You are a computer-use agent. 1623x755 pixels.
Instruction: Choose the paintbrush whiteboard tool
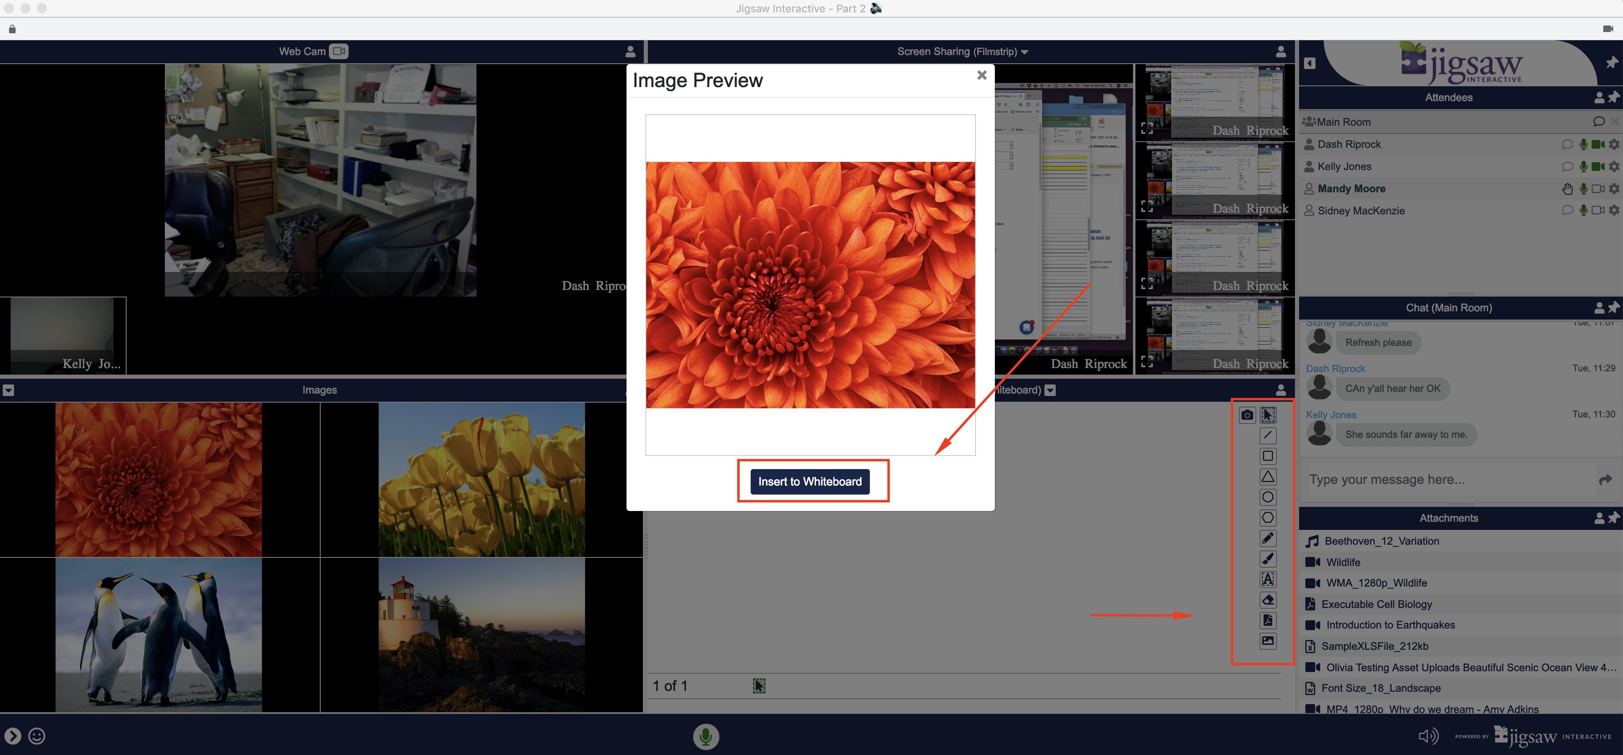[1268, 559]
